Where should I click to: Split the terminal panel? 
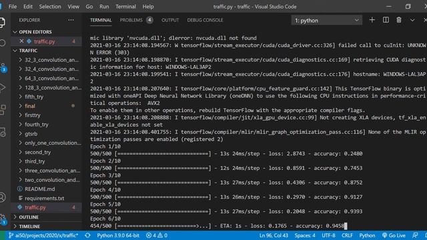pos(386,20)
